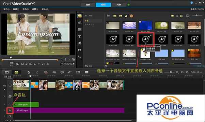Toggle showing videos in the library
205x122 pixels.
115,16
